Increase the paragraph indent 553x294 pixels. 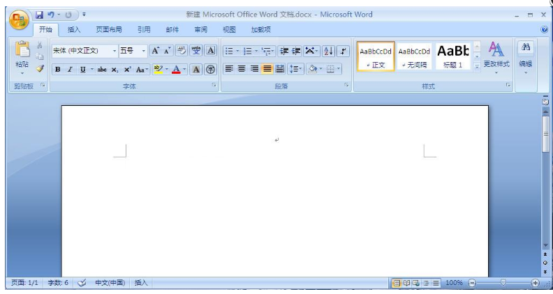click(x=296, y=51)
